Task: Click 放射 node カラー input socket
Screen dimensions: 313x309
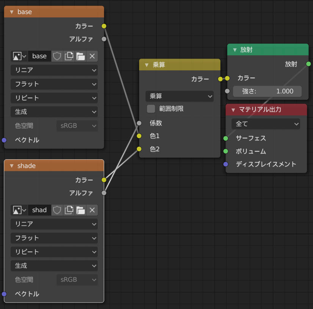Action: click(227, 78)
